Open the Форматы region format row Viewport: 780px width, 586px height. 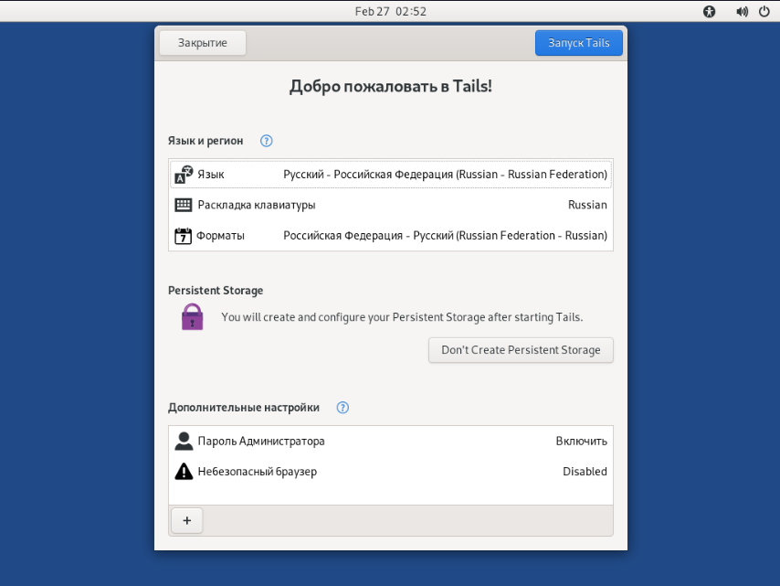click(x=391, y=236)
